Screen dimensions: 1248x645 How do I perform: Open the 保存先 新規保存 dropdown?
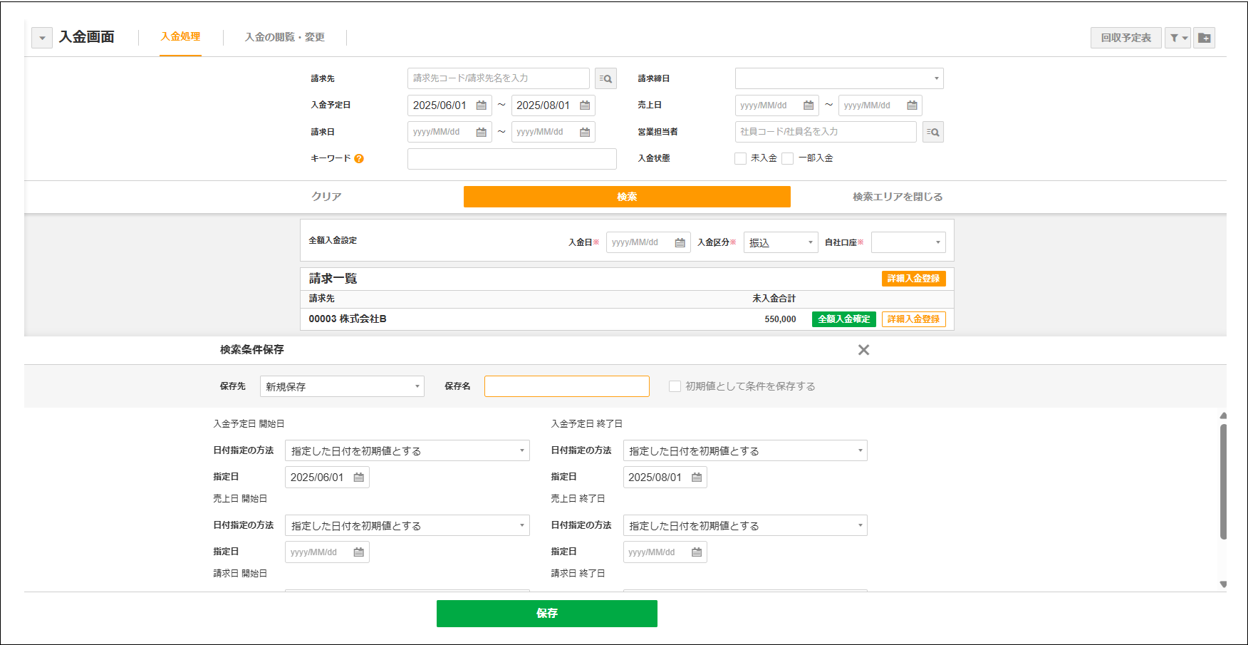click(342, 386)
